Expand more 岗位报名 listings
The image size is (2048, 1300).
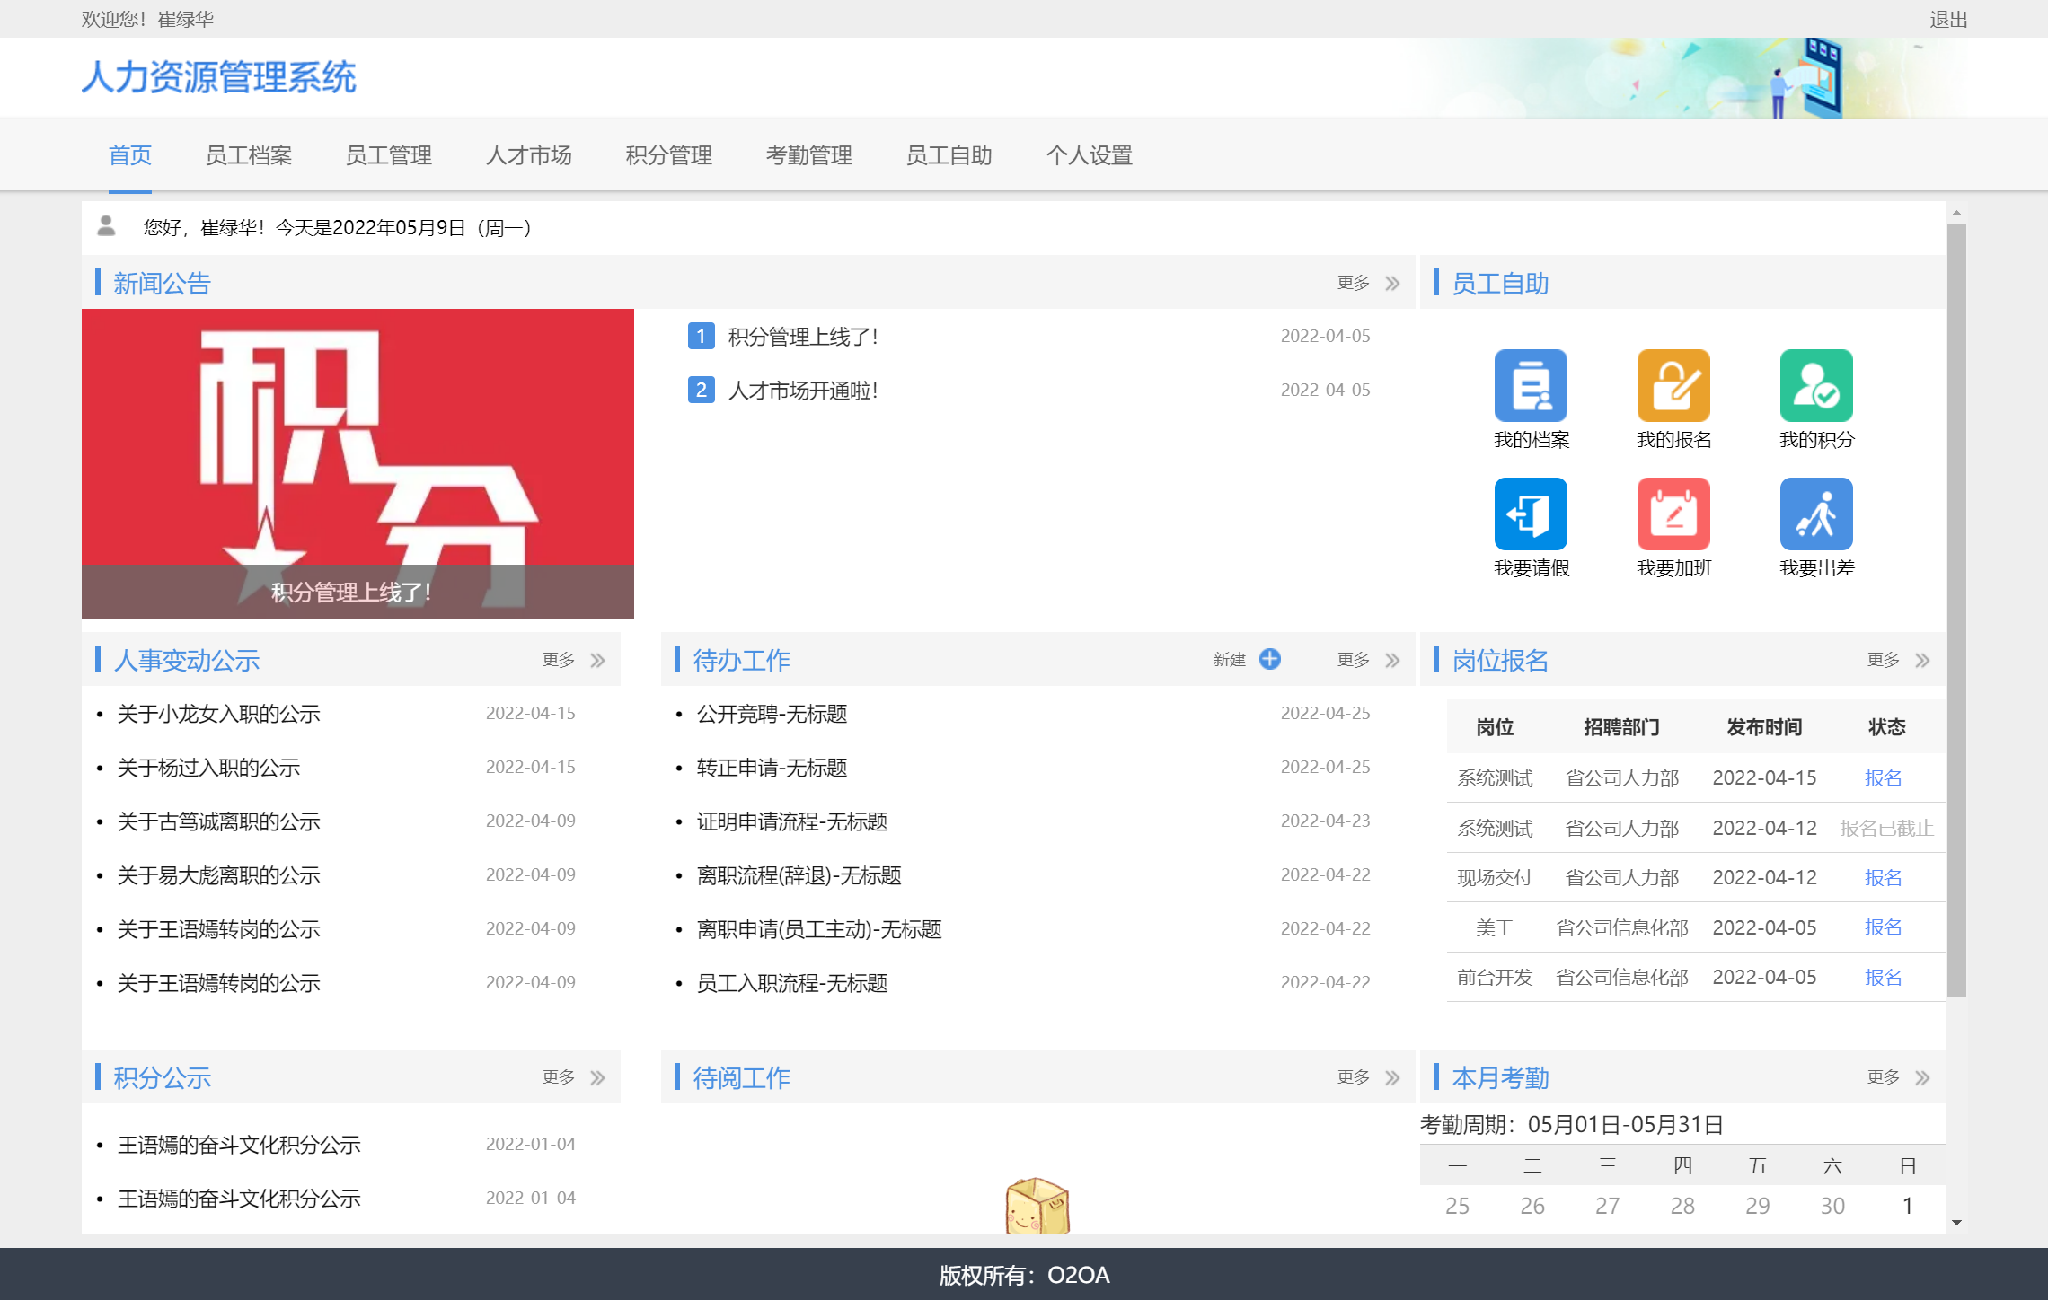[x=1922, y=661]
